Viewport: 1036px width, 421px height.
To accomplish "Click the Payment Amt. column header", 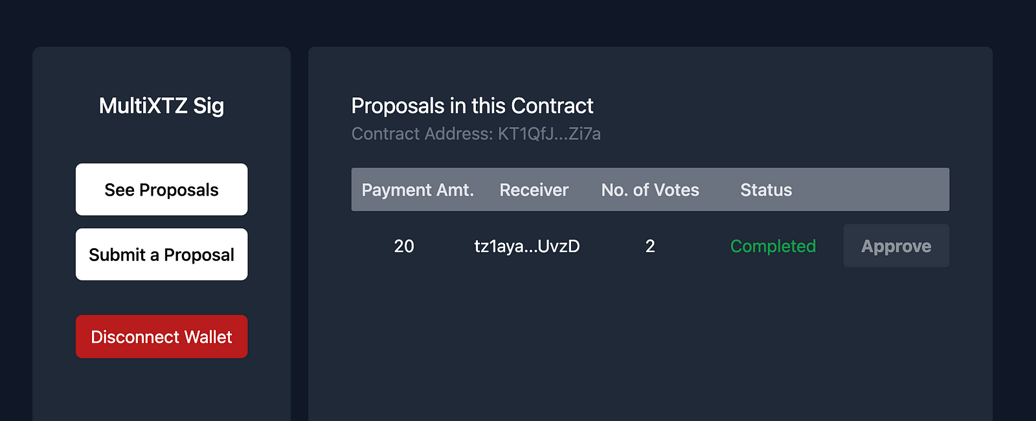I will pos(418,190).
